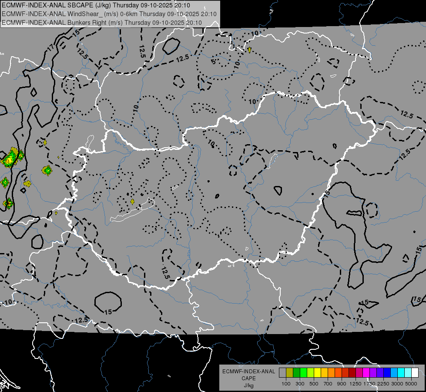This screenshot has height=392, width=426.
Task: Click the 700 value under the legend
Action: point(328,384)
